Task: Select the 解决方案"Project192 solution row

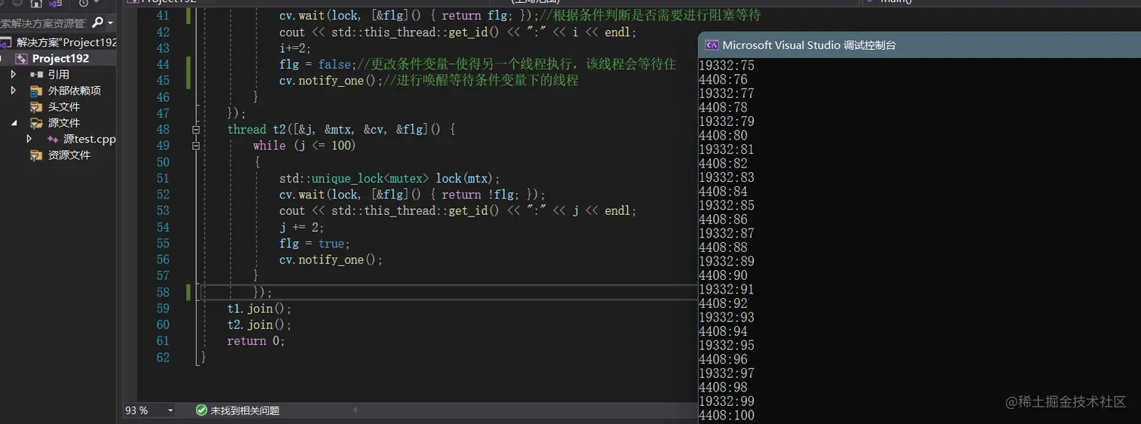Action: point(58,42)
